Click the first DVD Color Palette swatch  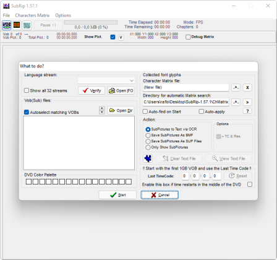(x=28, y=181)
